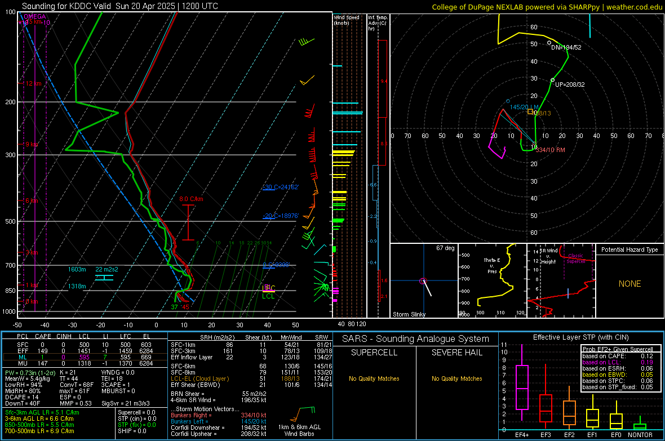Click the 'SFC-1km' SRH row label
The image size is (665, 441).
[183, 345]
